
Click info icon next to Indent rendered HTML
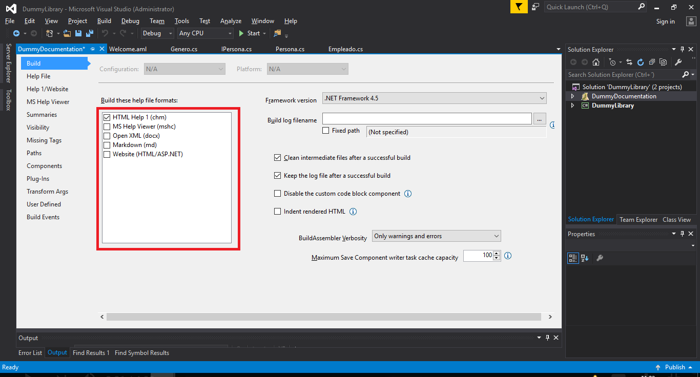click(353, 212)
